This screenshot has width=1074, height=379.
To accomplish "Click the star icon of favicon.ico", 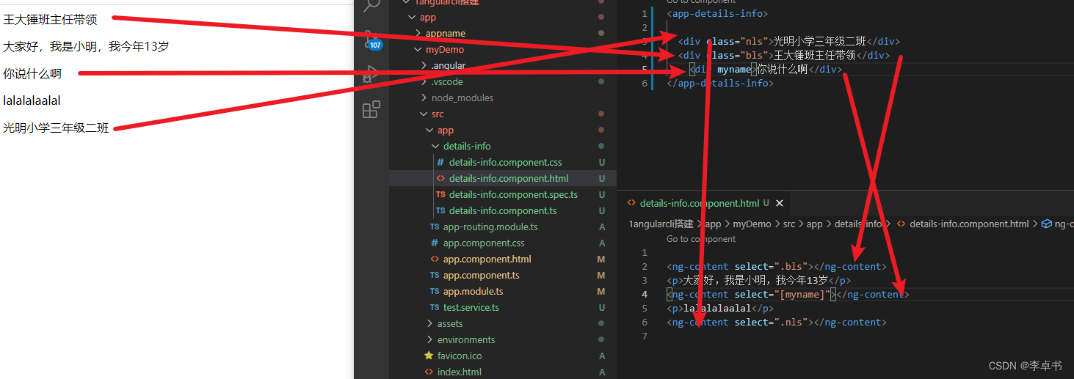I will tap(429, 356).
